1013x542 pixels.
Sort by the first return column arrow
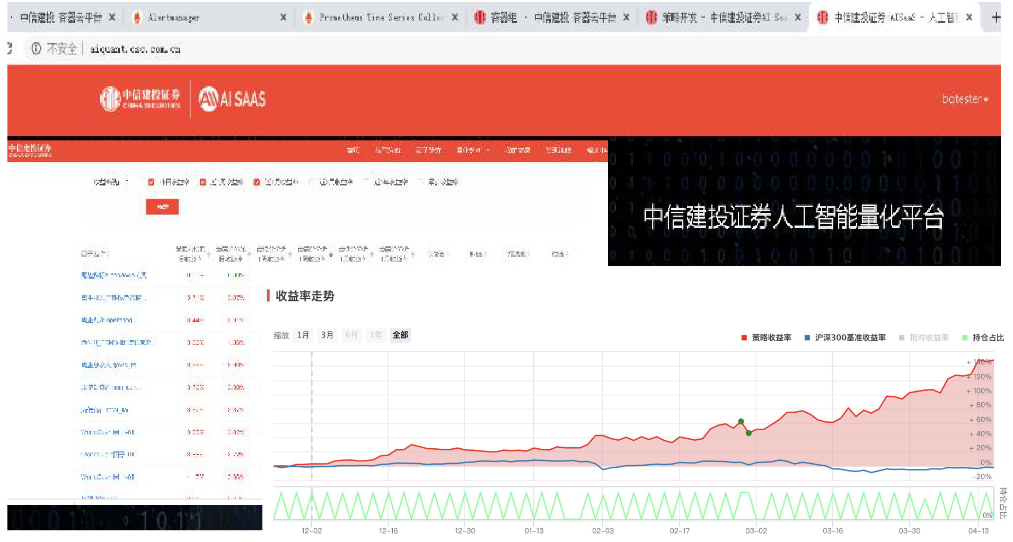(208, 255)
